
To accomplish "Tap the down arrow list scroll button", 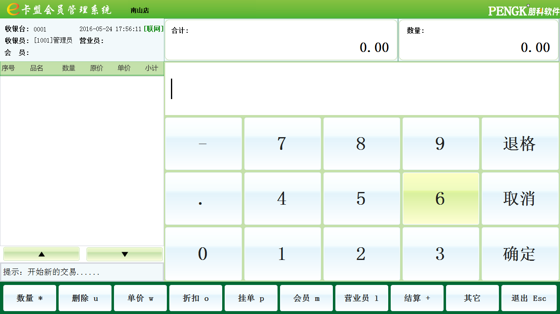I will pos(125,254).
